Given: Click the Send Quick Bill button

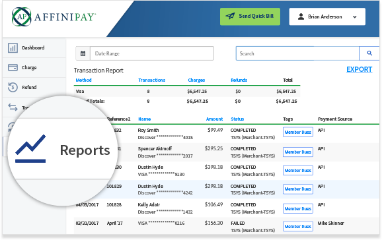Looking at the screenshot, I should 250,16.
